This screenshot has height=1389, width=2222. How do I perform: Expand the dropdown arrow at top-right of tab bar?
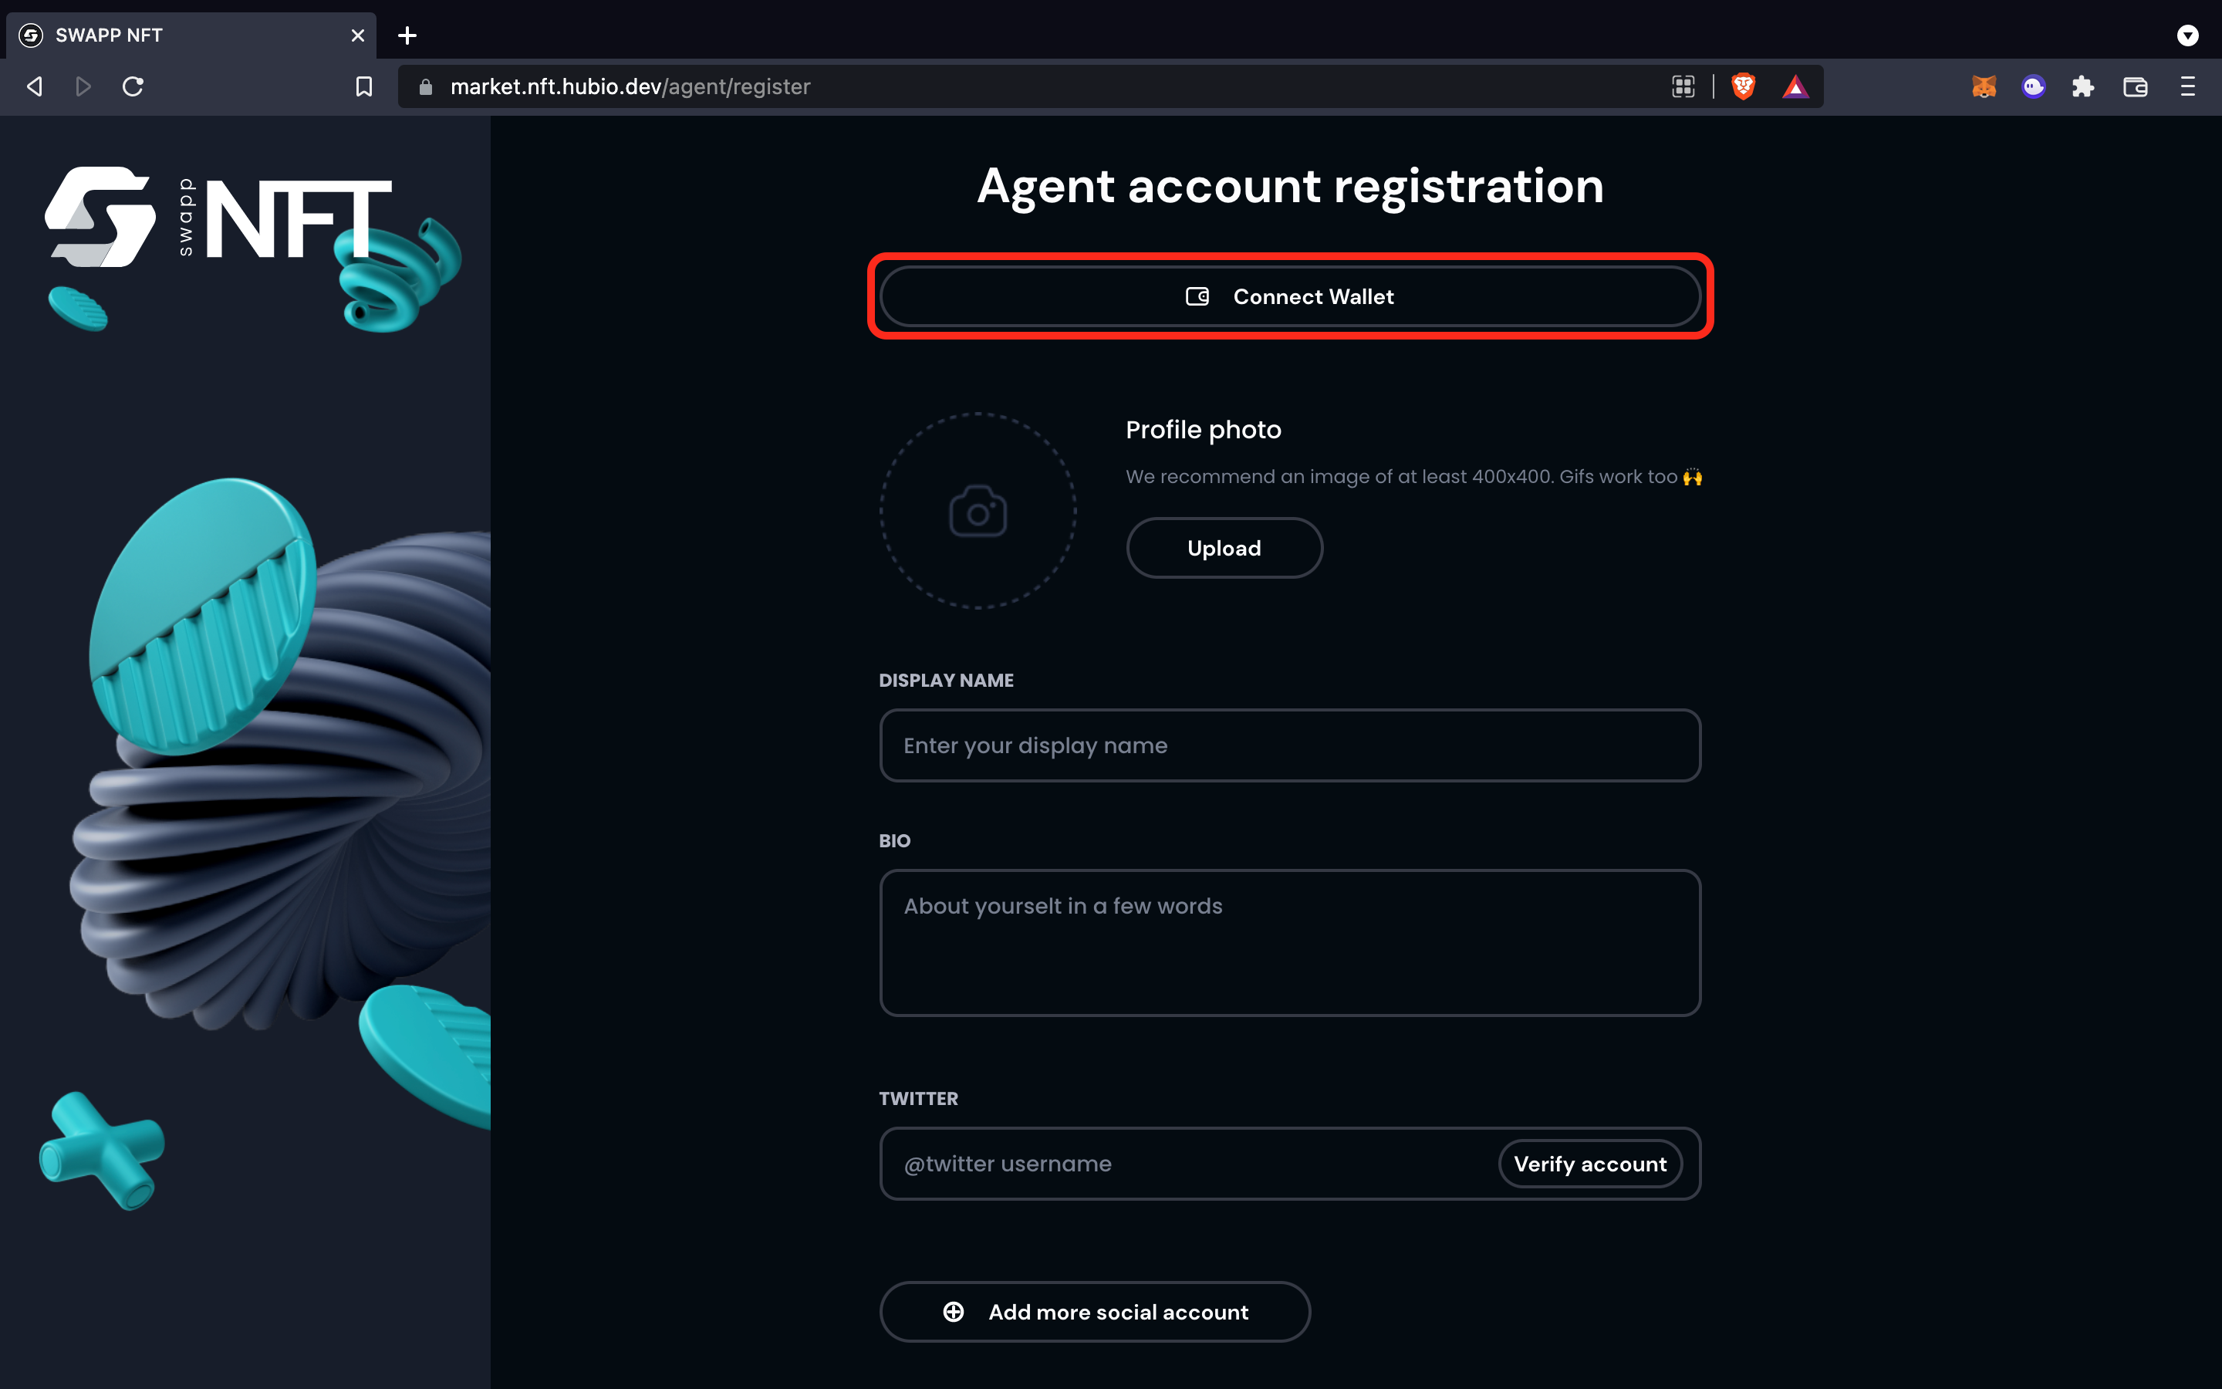click(x=2187, y=35)
